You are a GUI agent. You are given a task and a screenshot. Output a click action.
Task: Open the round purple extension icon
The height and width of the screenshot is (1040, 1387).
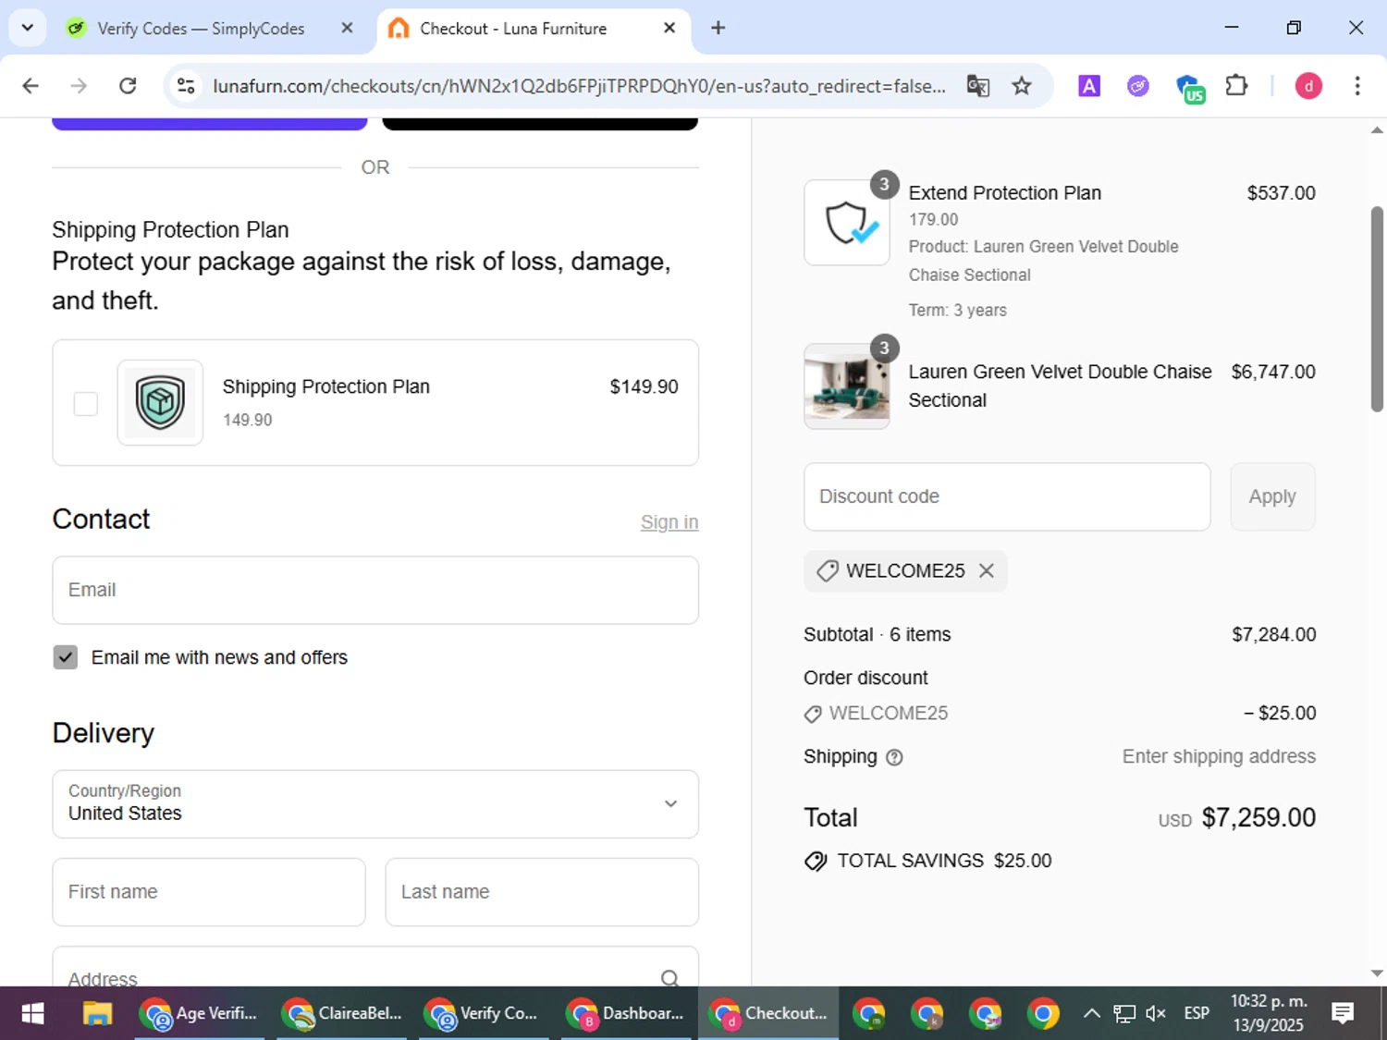click(x=1138, y=86)
